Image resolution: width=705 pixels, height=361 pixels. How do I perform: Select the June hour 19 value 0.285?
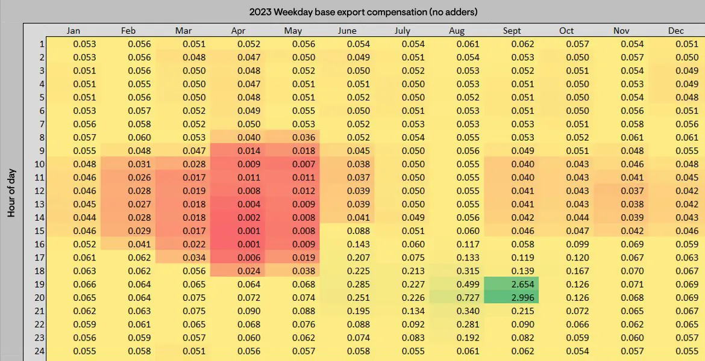(x=359, y=284)
